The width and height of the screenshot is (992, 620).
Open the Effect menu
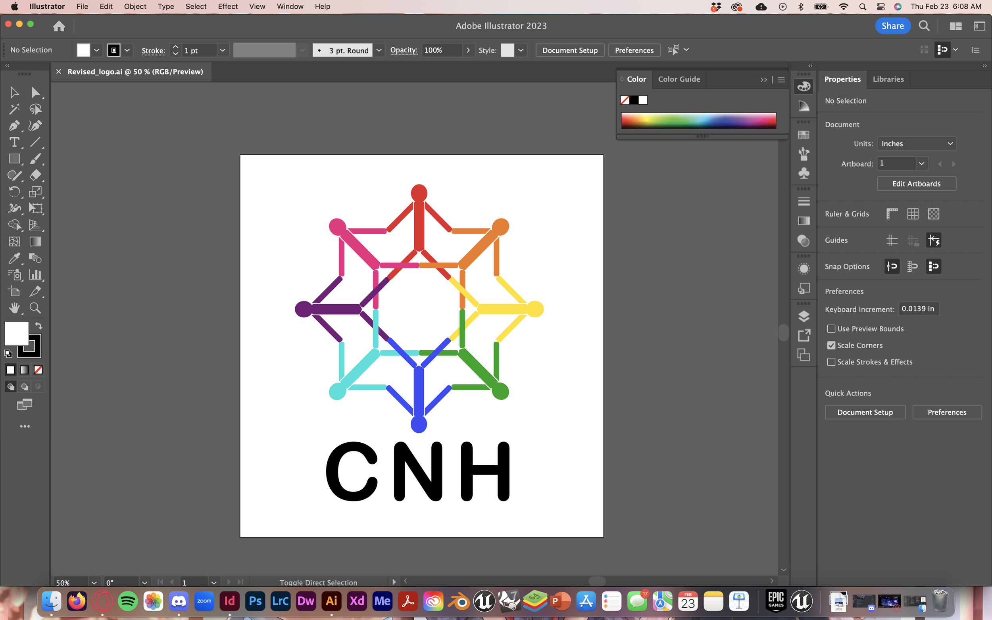228,6
